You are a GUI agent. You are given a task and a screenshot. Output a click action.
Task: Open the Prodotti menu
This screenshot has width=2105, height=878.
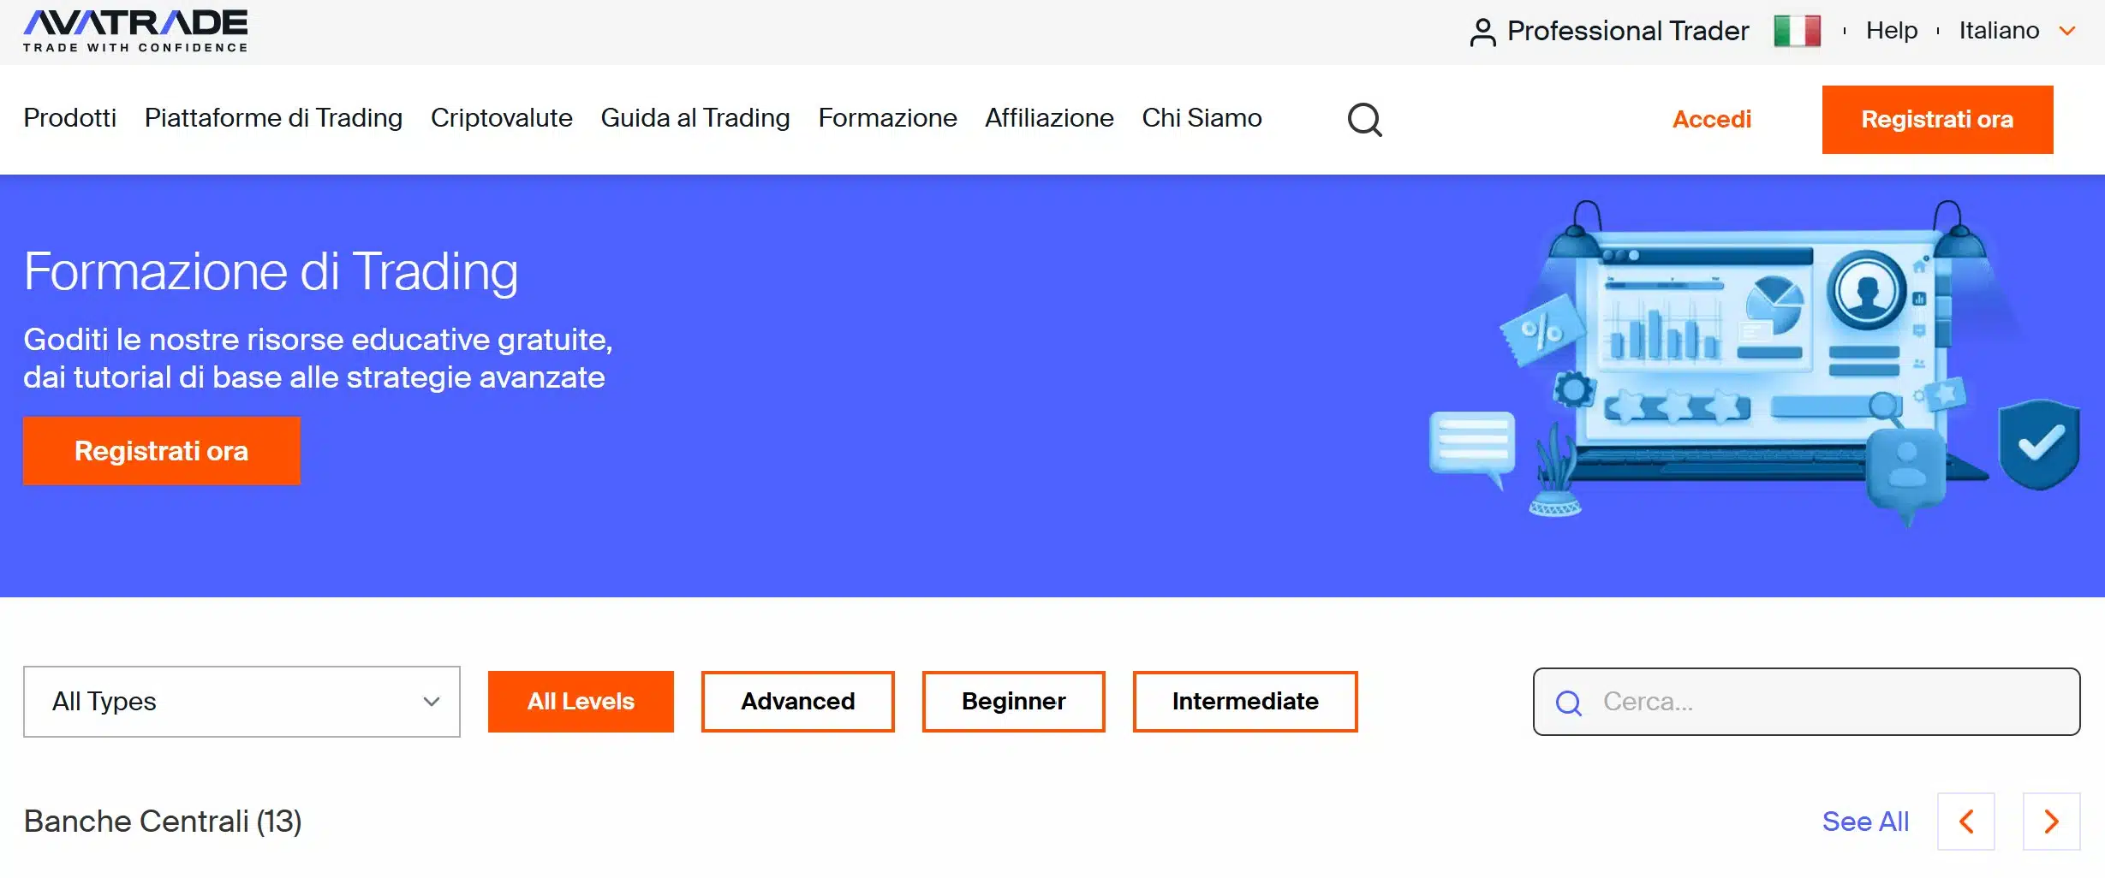click(70, 118)
